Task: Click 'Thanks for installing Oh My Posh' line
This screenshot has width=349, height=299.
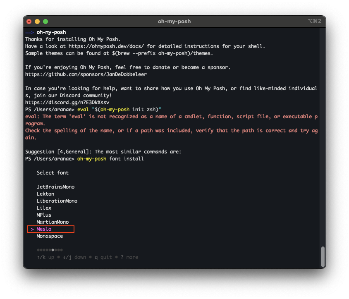Action: [x=73, y=39]
